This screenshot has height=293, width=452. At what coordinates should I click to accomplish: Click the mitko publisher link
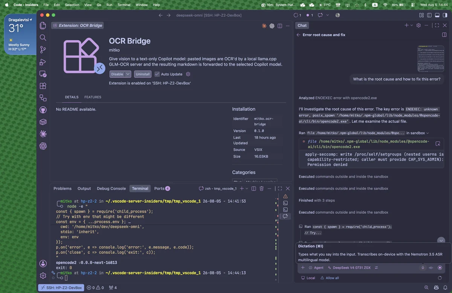pyautogui.click(x=114, y=50)
